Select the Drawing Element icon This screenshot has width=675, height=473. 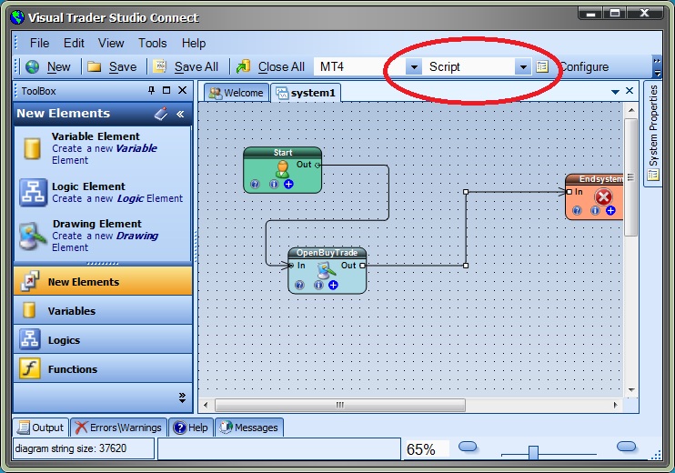coord(33,236)
